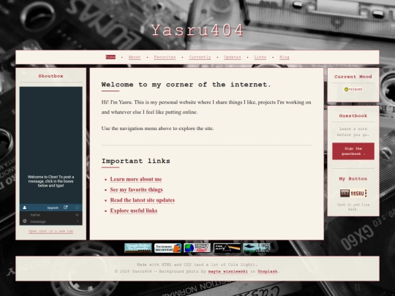Click 'Leave a note before you go.' text
The image size is (395, 296).
[353, 132]
